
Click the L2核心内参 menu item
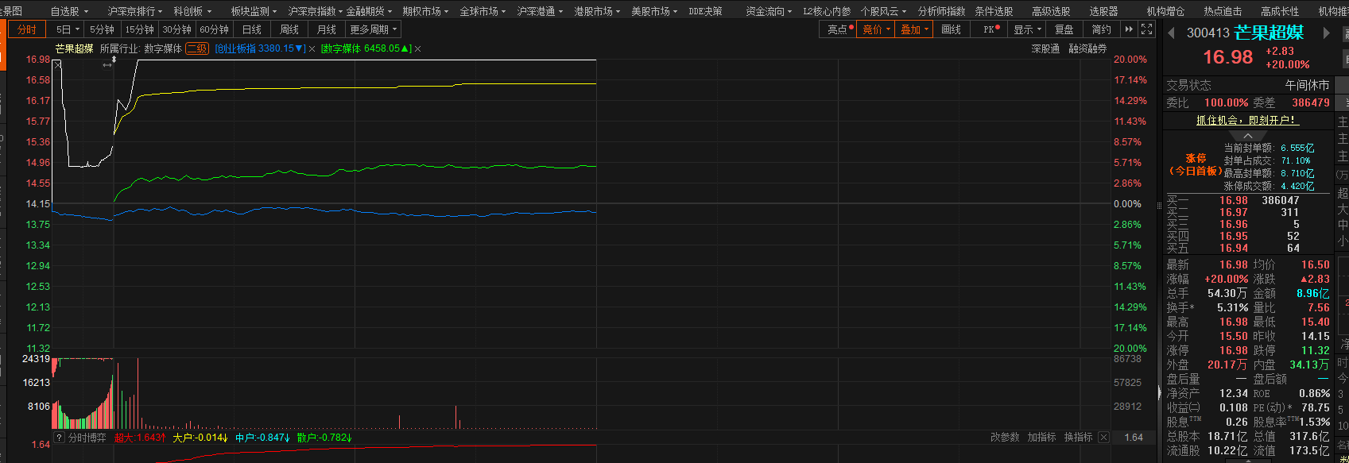827,11
